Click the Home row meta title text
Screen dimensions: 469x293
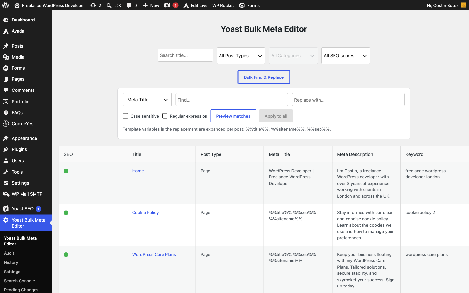click(x=291, y=177)
